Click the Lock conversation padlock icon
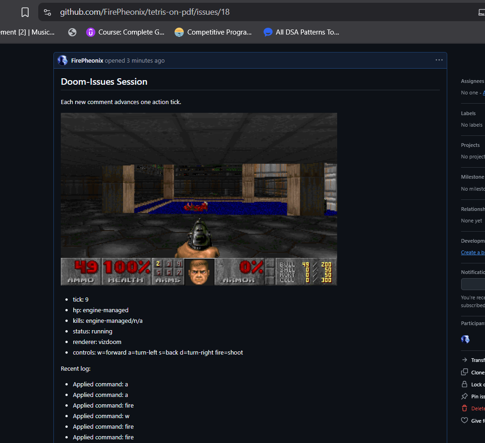 click(x=464, y=384)
